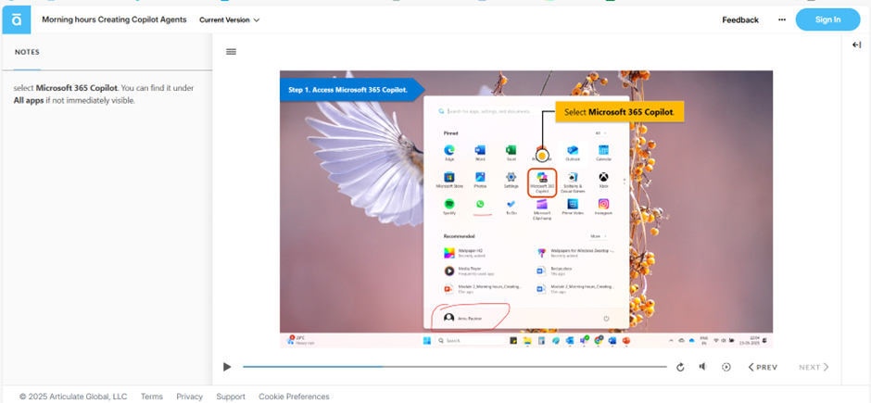Click the Start menu power icon
Screen dimensions: 871x403
pyautogui.click(x=606, y=319)
